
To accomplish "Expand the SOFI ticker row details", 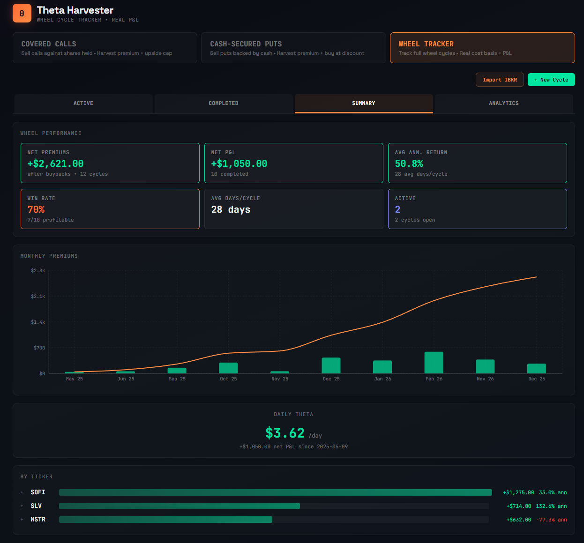I will pyautogui.click(x=21, y=492).
